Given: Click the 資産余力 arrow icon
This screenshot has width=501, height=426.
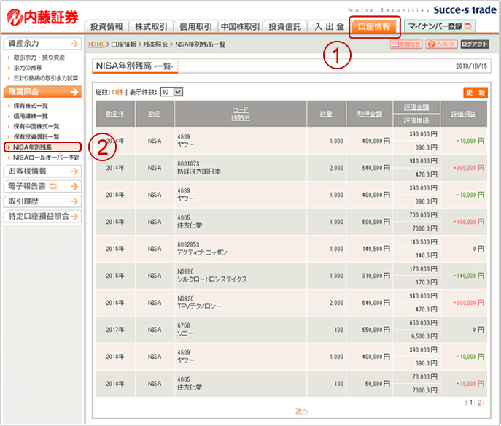Looking at the screenshot, I should coord(74,44).
